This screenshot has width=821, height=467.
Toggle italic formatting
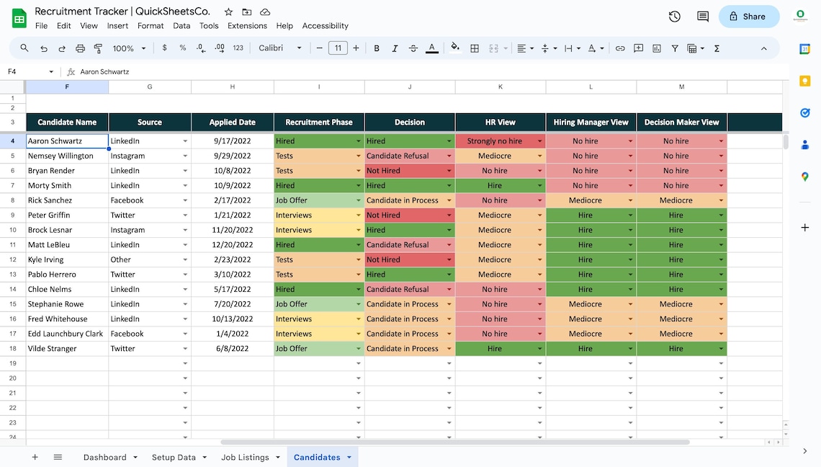(395, 48)
